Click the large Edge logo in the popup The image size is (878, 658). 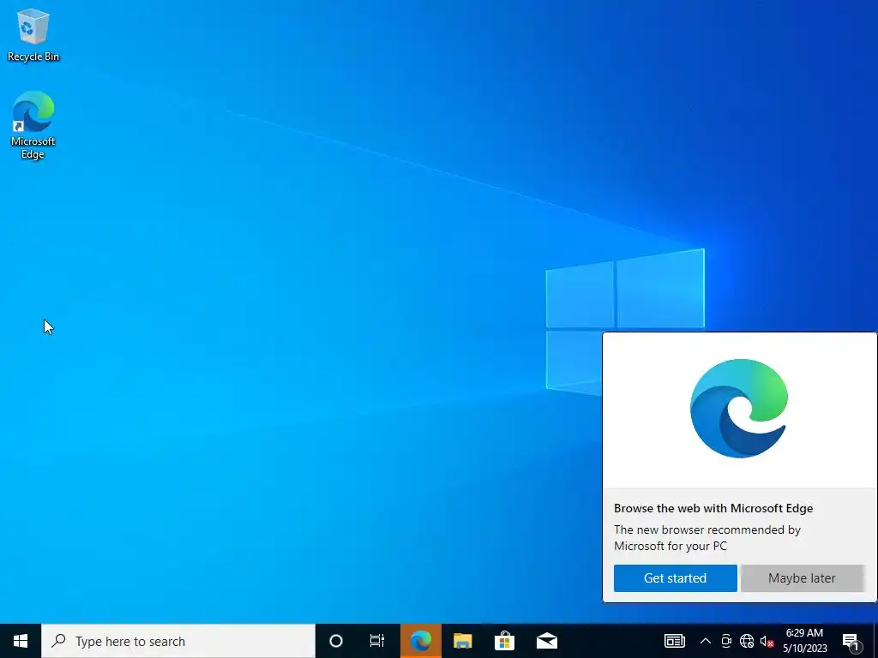[x=739, y=409]
